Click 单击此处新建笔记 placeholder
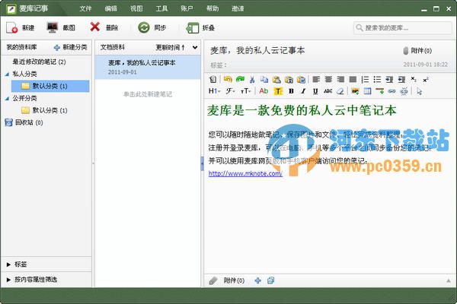This screenshot has height=304, width=457. click(148, 94)
